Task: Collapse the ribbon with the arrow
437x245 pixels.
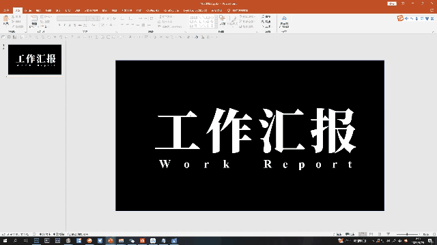Action: point(433,32)
